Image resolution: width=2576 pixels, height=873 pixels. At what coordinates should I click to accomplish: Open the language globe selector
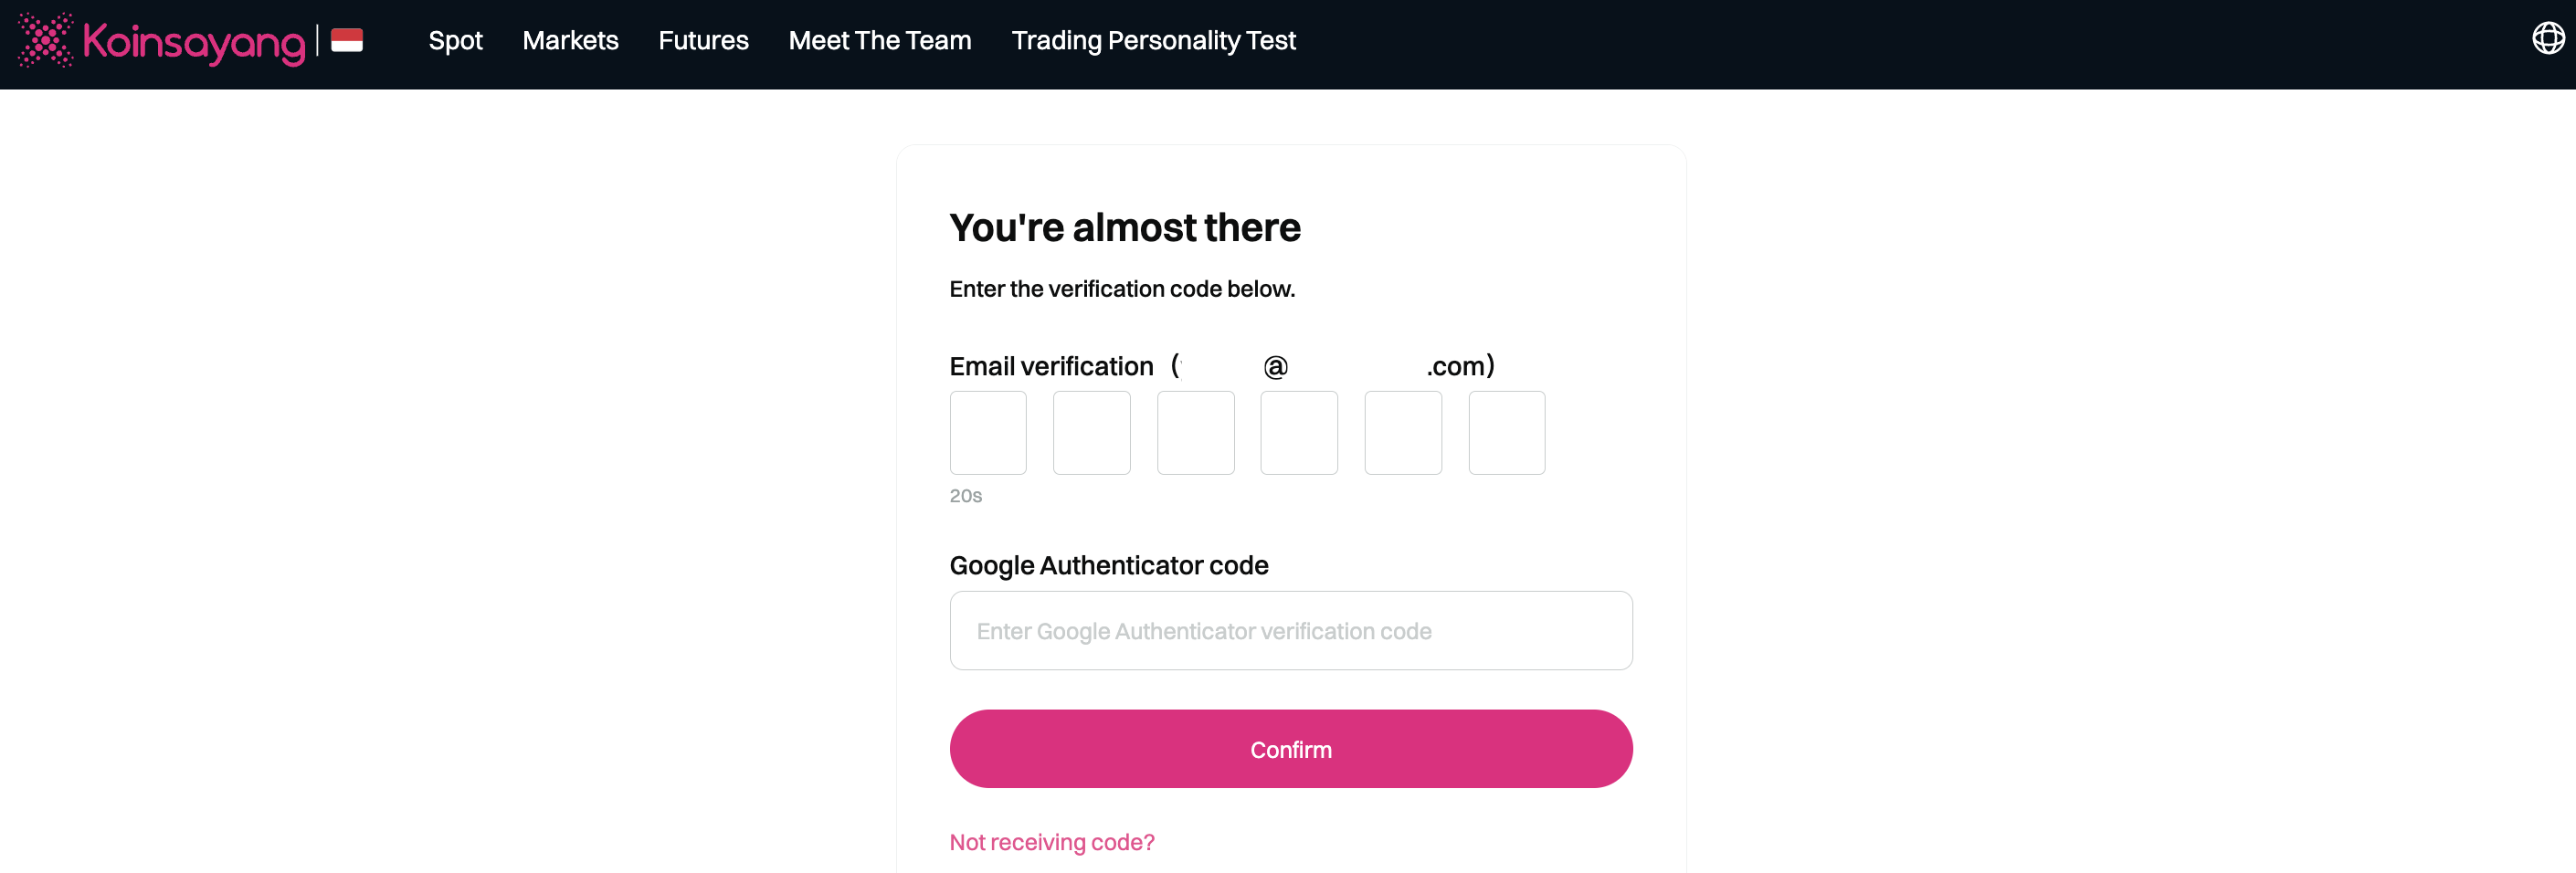(x=2547, y=40)
